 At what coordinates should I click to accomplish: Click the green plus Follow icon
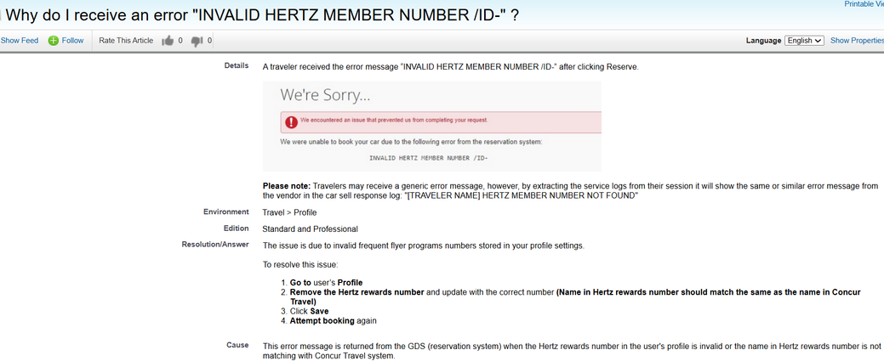(54, 41)
